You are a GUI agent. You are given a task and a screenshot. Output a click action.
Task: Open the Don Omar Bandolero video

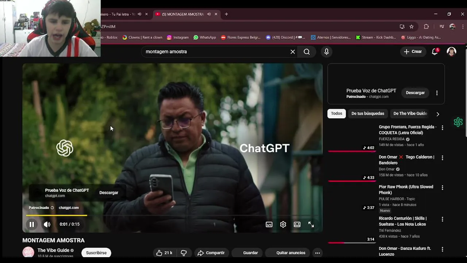point(406,160)
